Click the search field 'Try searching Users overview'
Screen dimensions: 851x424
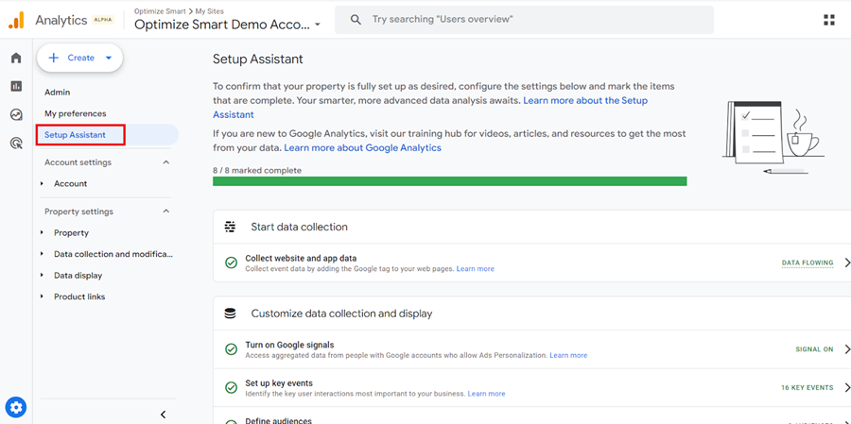pos(524,20)
